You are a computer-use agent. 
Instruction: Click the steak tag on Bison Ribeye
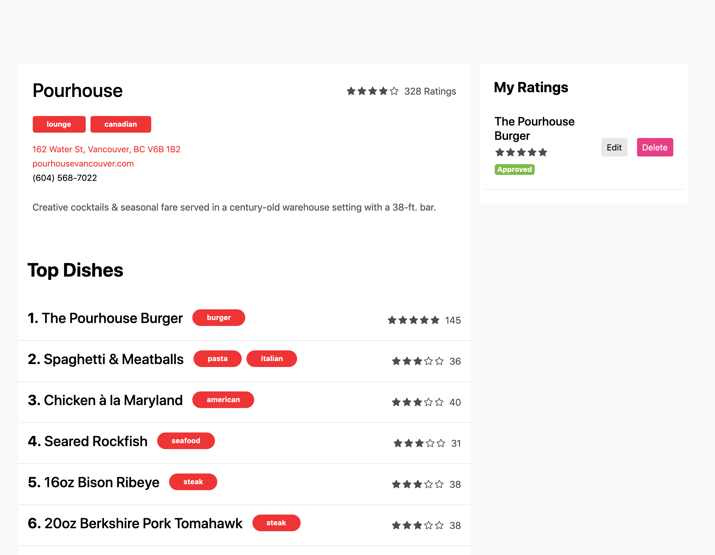[x=193, y=482]
